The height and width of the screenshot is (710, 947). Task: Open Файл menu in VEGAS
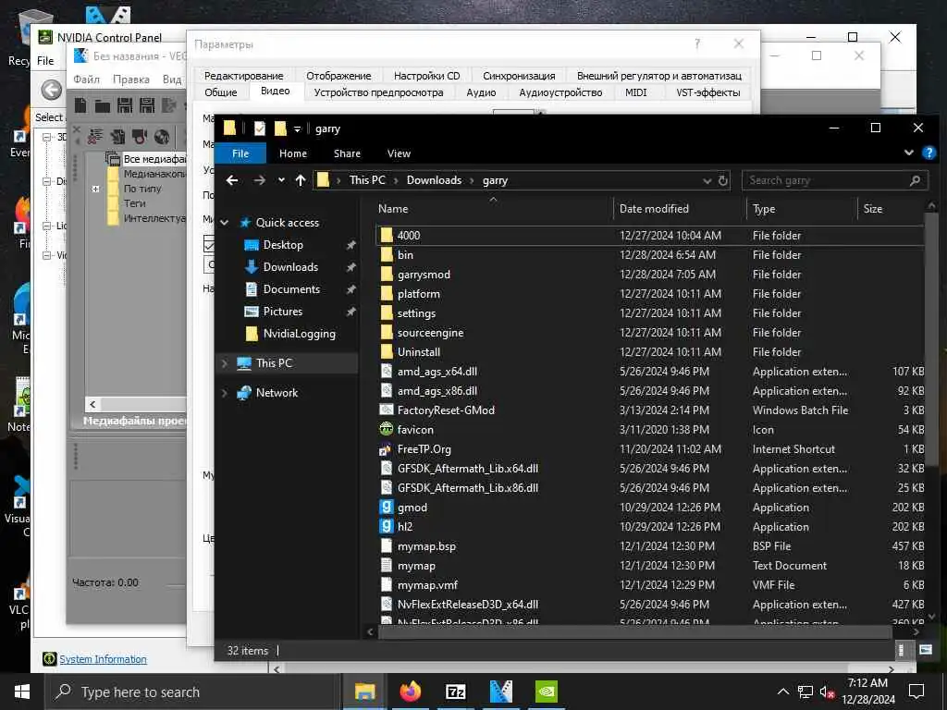pos(86,80)
